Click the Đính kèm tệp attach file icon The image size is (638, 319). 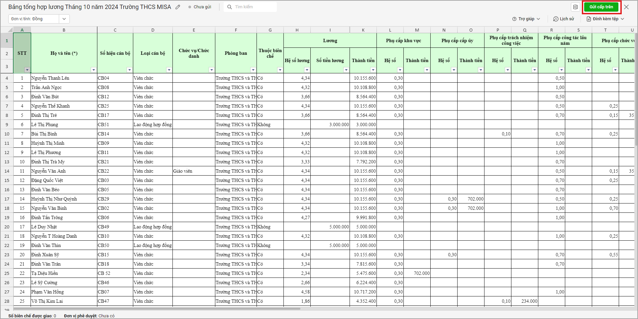[589, 19]
